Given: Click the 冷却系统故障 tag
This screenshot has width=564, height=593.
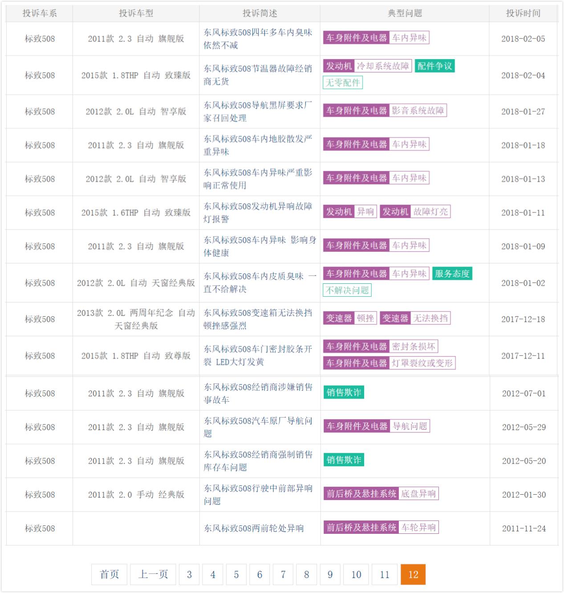Looking at the screenshot, I should pos(383,66).
